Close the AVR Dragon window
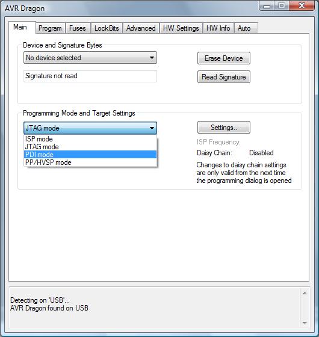This screenshot has height=337, width=319. coord(302,6)
